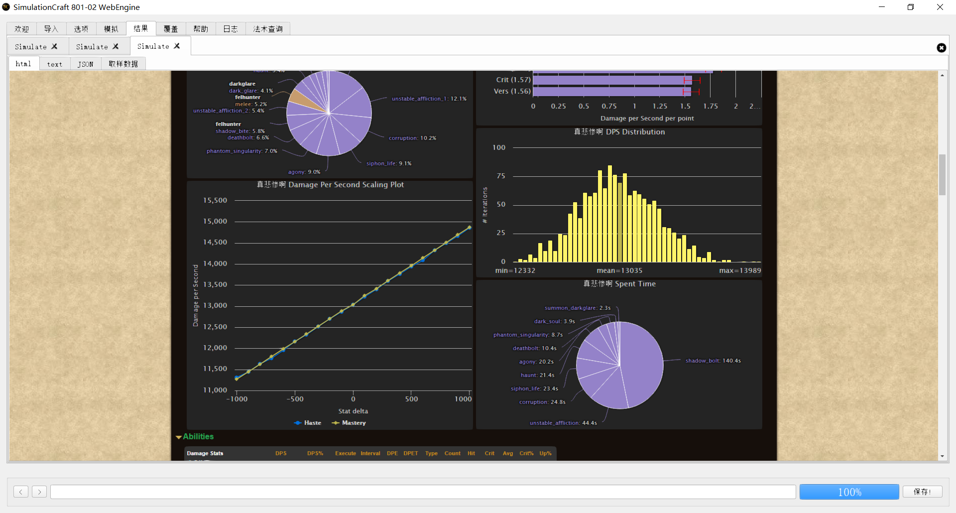Select the JSON output tab
The image size is (956, 513).
coord(85,64)
